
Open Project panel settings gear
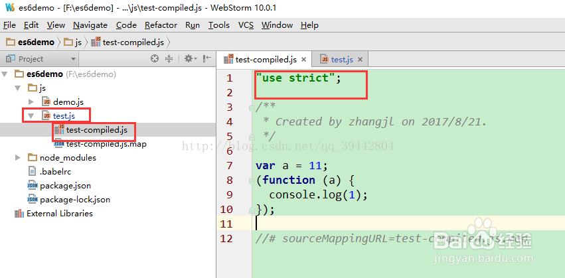pos(190,58)
